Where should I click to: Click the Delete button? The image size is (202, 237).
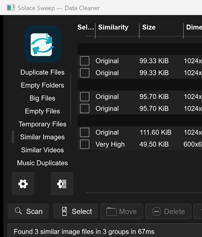pyautogui.click(x=168, y=211)
